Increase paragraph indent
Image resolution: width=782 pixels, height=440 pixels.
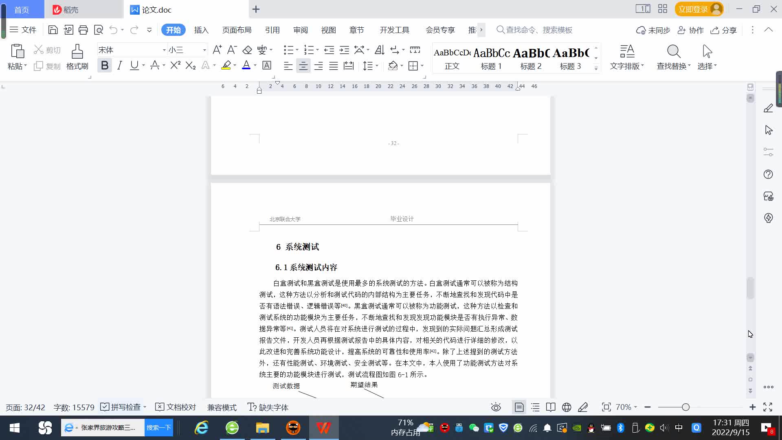(x=344, y=50)
